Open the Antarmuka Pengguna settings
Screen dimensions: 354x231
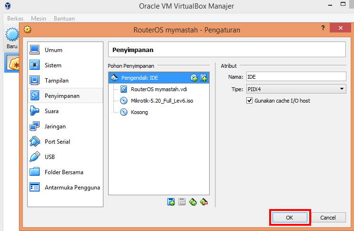click(x=65, y=188)
